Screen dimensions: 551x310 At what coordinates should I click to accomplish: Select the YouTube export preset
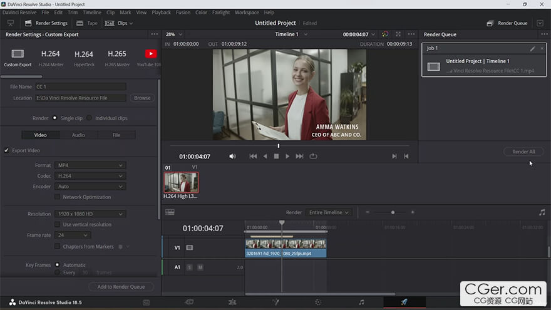(151, 54)
